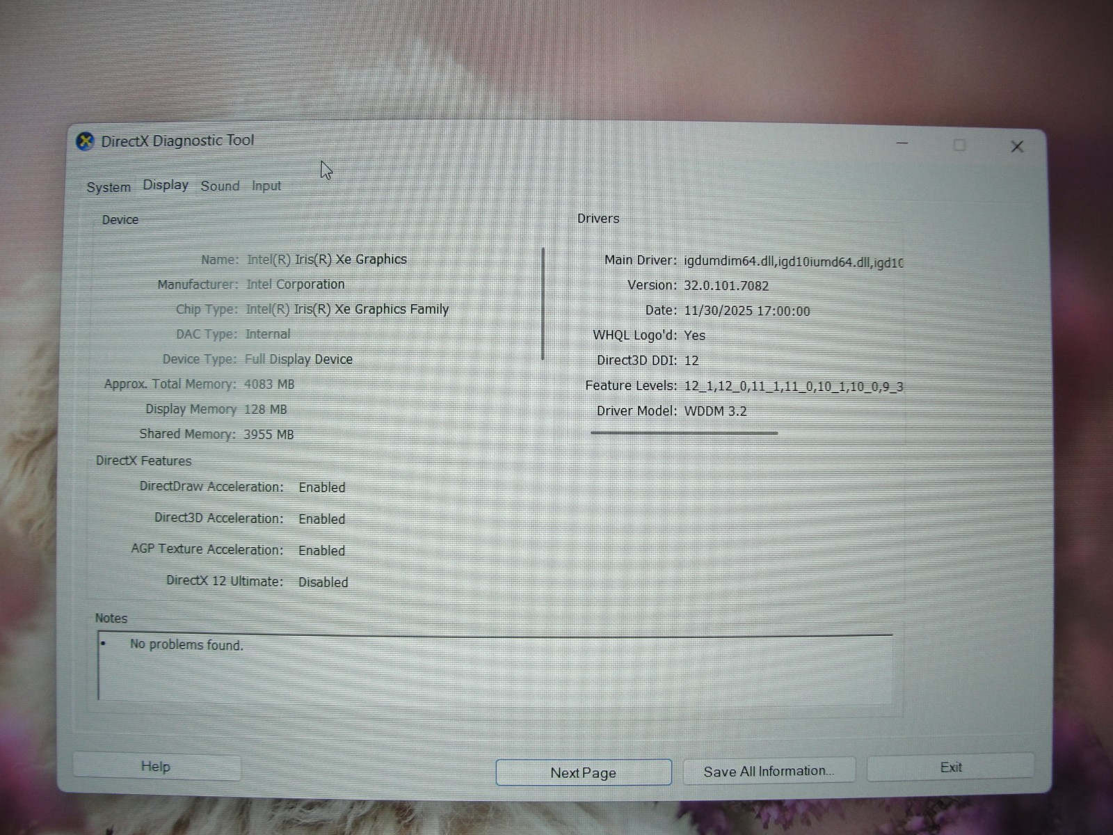Click the value 'Full Display Device'

click(298, 359)
